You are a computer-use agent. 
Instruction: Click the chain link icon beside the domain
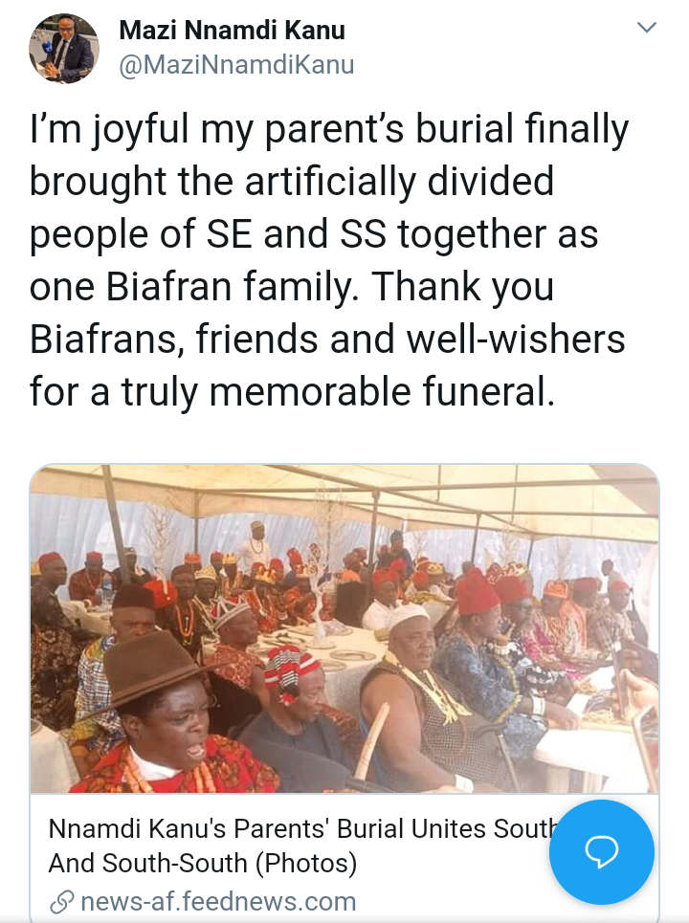(x=62, y=902)
